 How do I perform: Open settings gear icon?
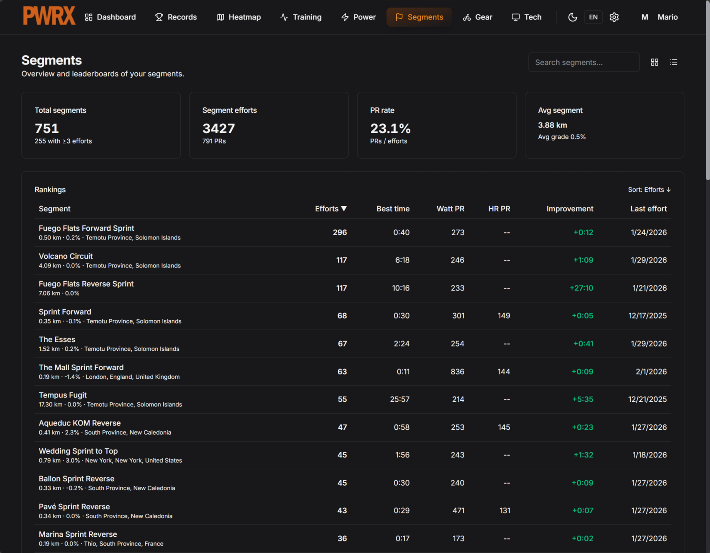614,17
